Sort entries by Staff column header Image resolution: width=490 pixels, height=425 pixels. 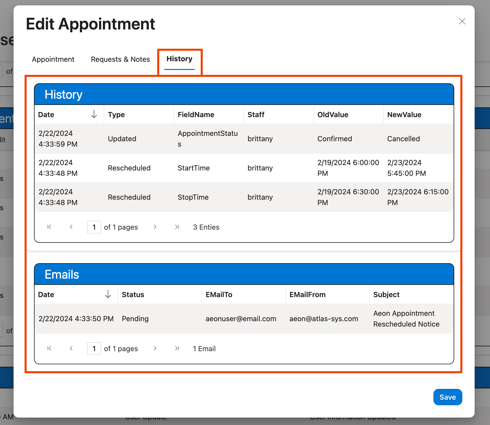tap(256, 115)
